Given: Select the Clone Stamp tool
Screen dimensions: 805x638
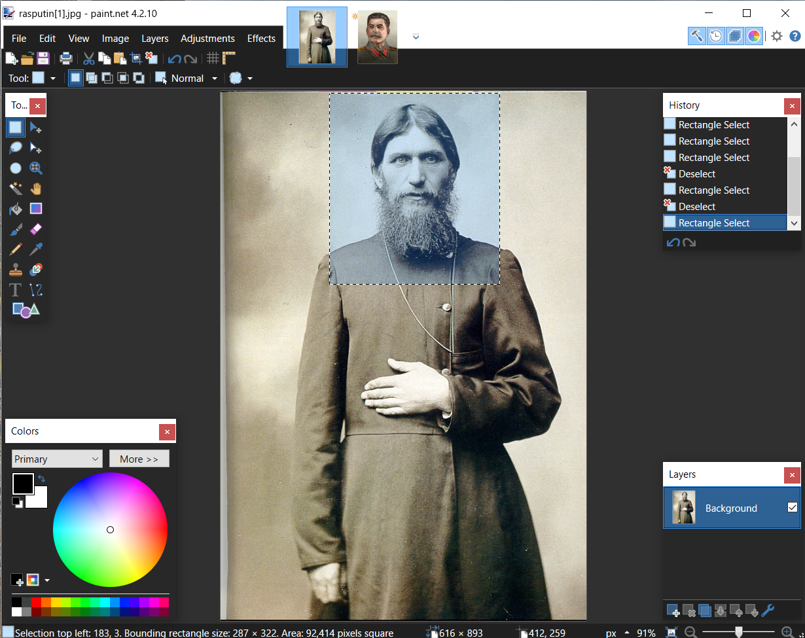Looking at the screenshot, I should click(16, 269).
